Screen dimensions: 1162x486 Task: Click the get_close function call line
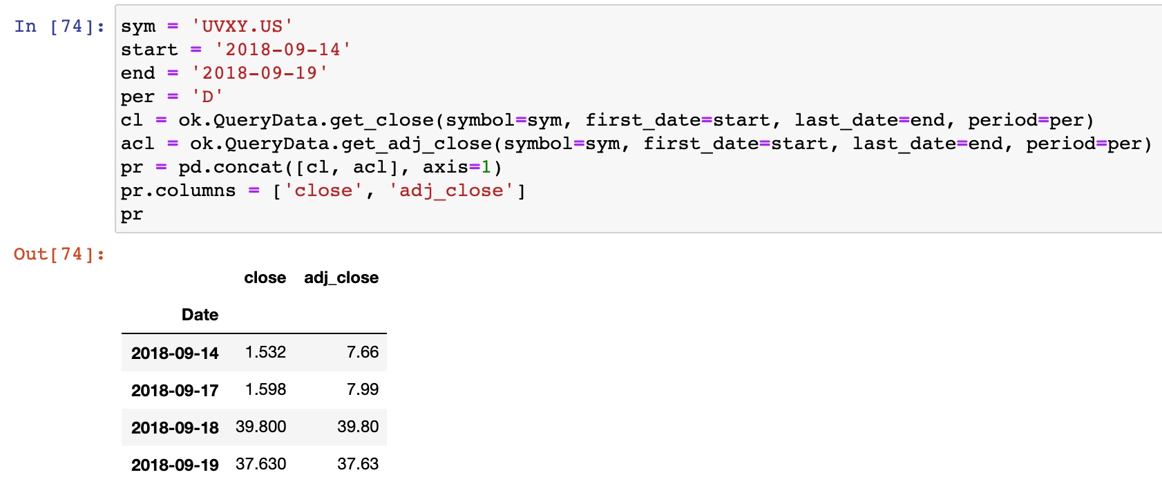point(608,120)
